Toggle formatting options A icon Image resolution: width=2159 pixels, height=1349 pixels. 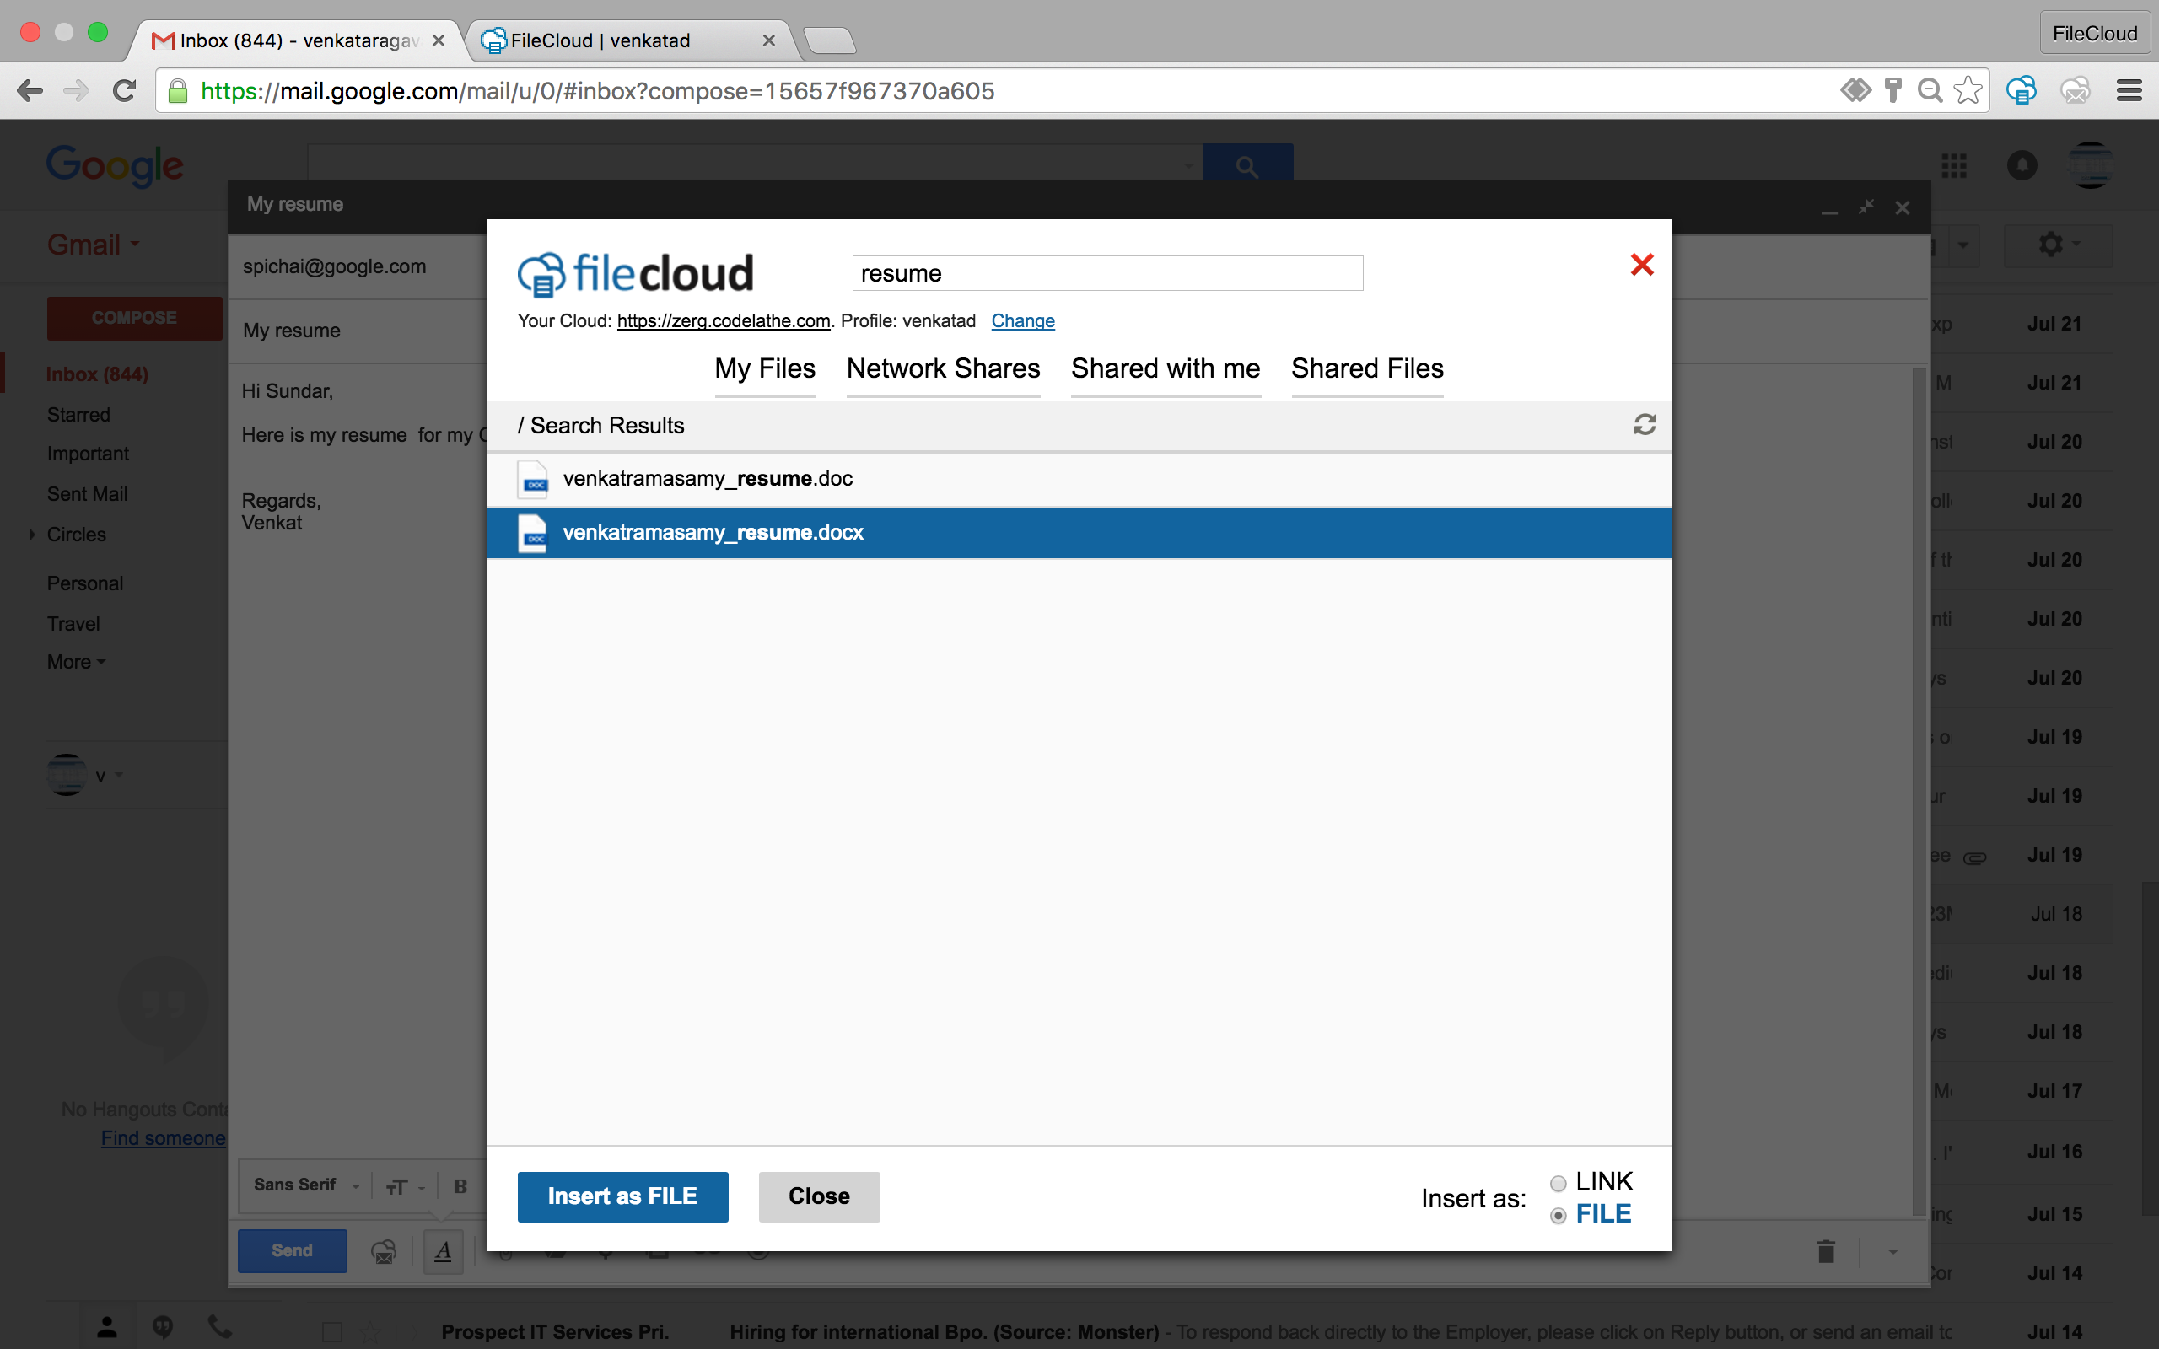[x=443, y=1252]
